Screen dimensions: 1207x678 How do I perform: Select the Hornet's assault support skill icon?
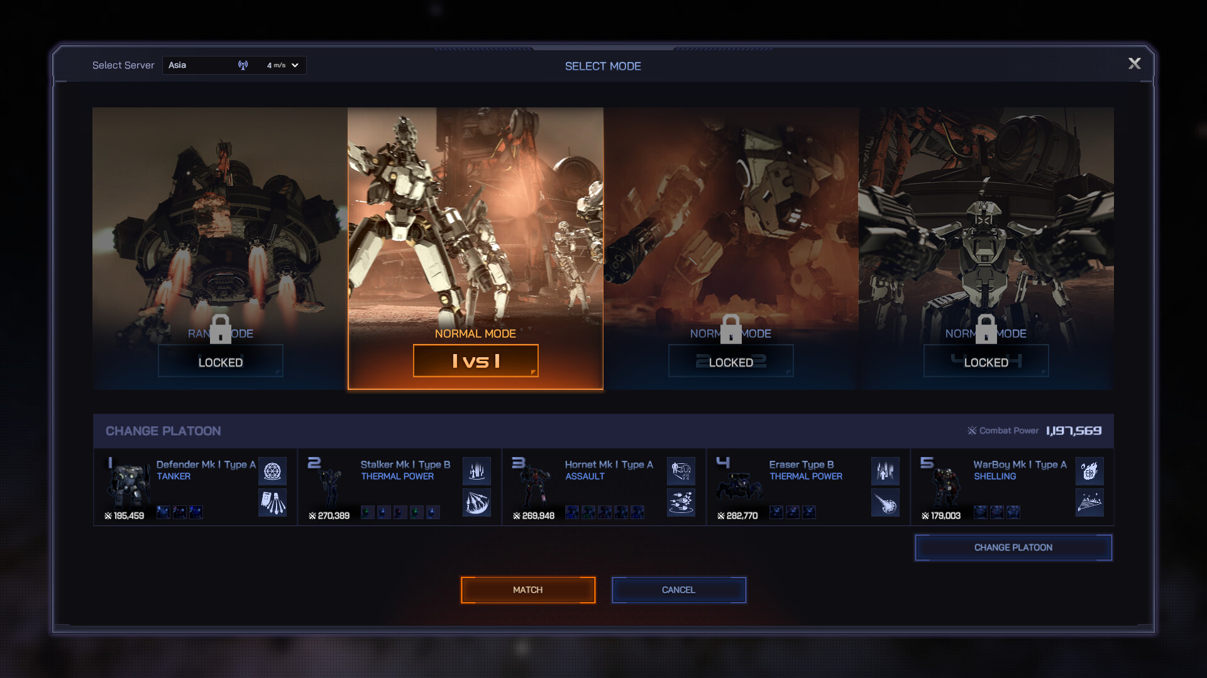click(682, 471)
